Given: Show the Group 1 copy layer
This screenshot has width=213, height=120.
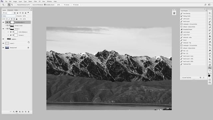Looking at the screenshot, I should (x=3, y=25).
